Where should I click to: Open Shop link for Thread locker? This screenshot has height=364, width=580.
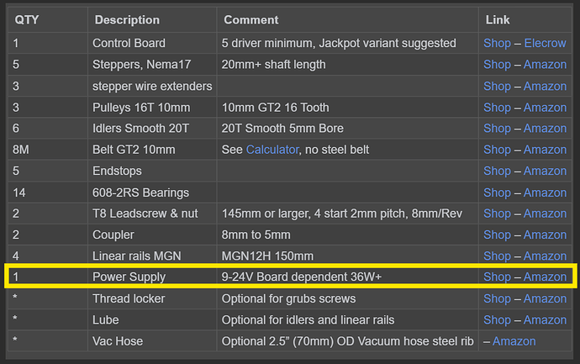coord(497,298)
